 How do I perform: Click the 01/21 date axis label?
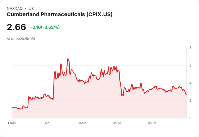pos(47,123)
